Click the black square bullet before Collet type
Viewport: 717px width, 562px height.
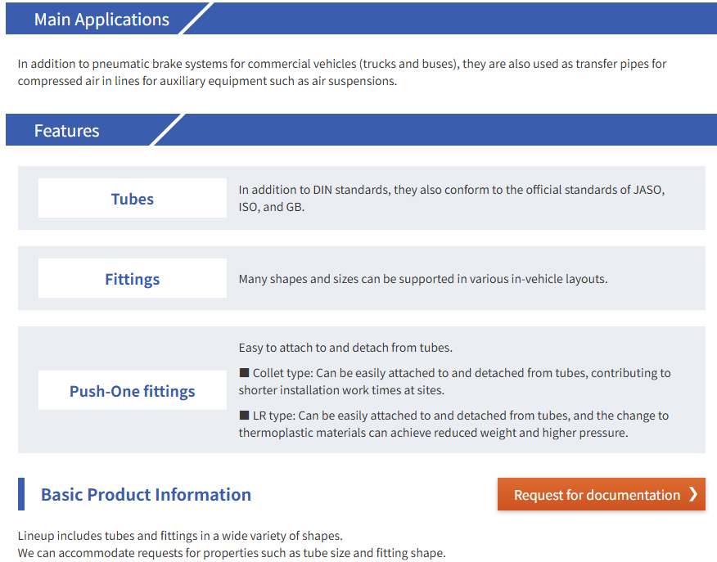(244, 373)
